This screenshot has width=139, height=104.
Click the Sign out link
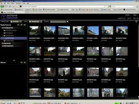click(136, 18)
